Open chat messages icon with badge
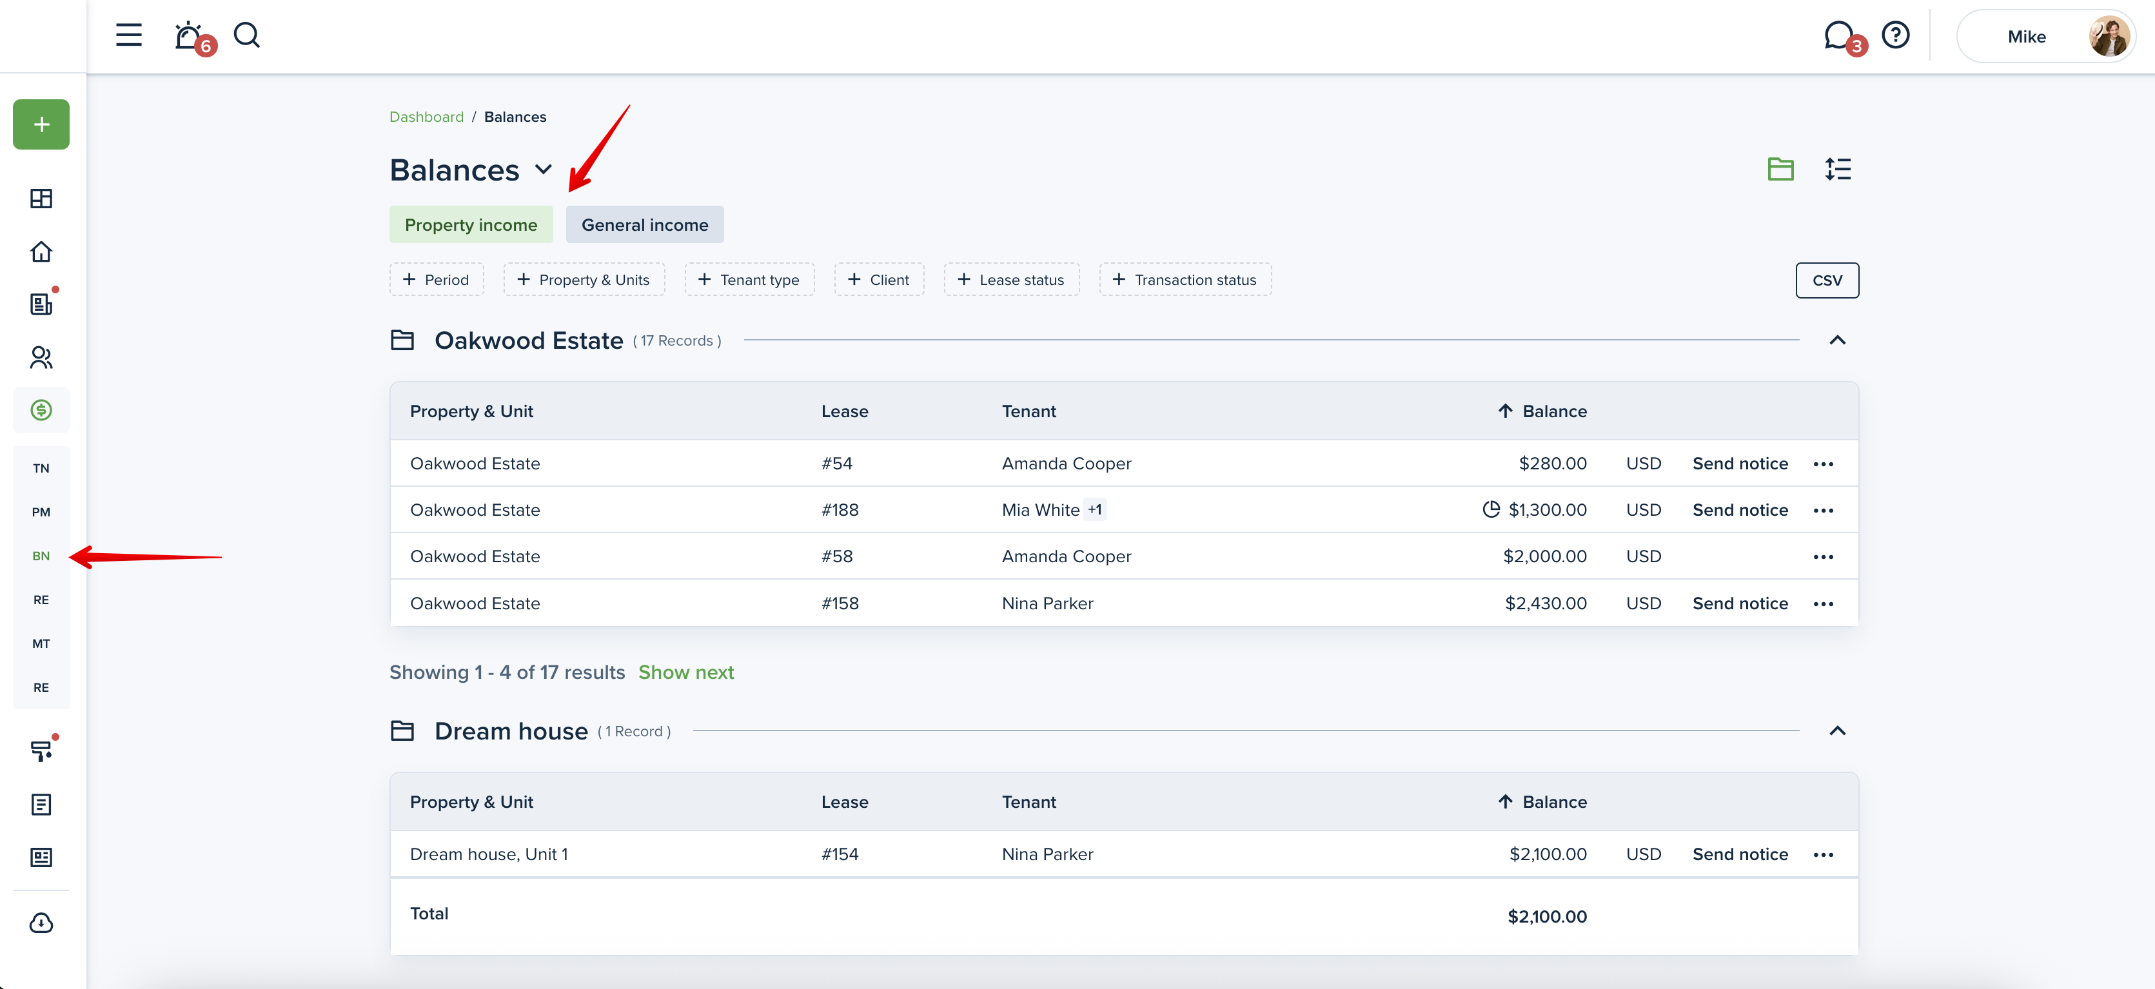The width and height of the screenshot is (2155, 989). pyautogui.click(x=1838, y=36)
